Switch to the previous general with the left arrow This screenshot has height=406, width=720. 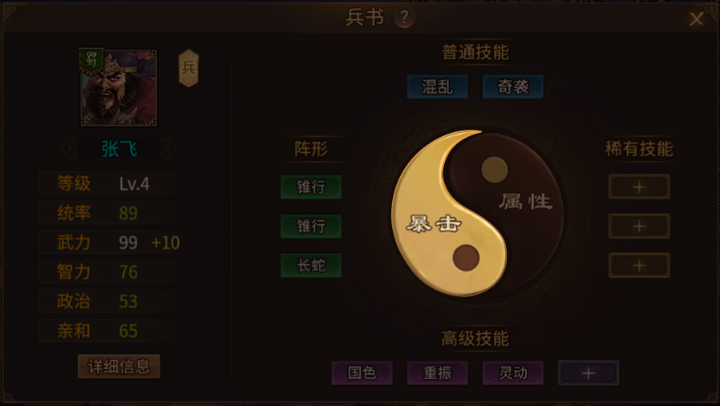(69, 149)
